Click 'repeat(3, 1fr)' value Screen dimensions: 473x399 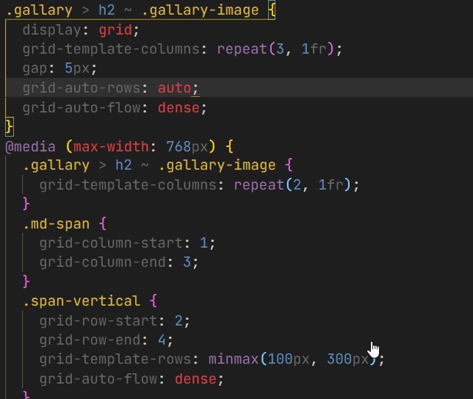275,49
